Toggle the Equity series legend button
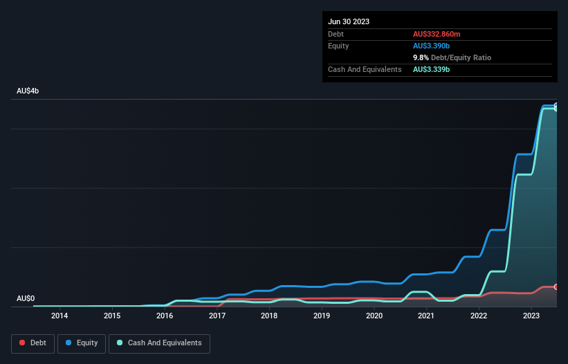This screenshot has height=364, width=568. (x=82, y=343)
